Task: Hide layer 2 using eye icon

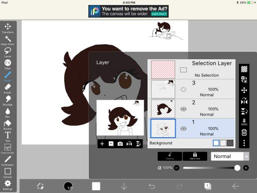Action: tap(183, 109)
